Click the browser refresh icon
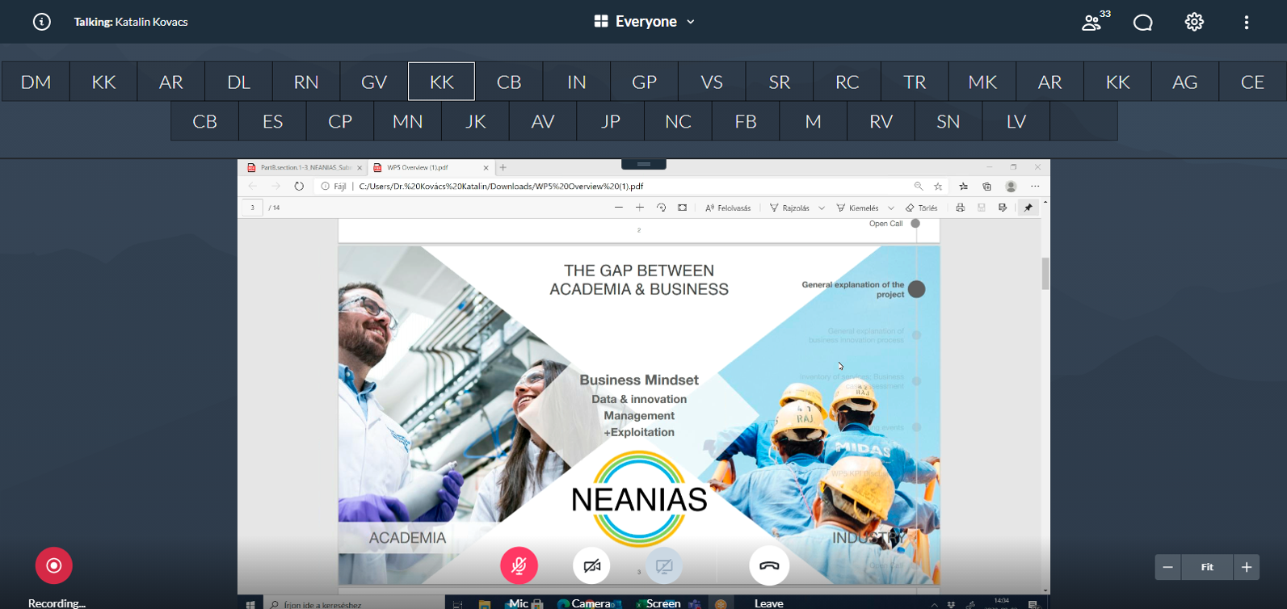 pos(299,186)
